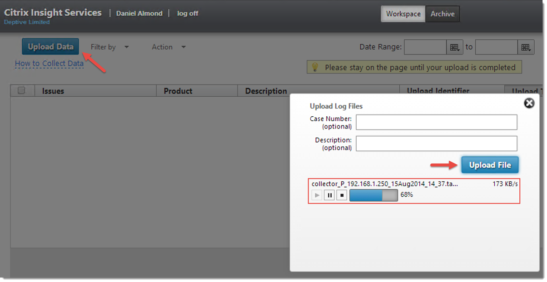Click the collector_P_192.168.1.250 file name

[x=385, y=184]
